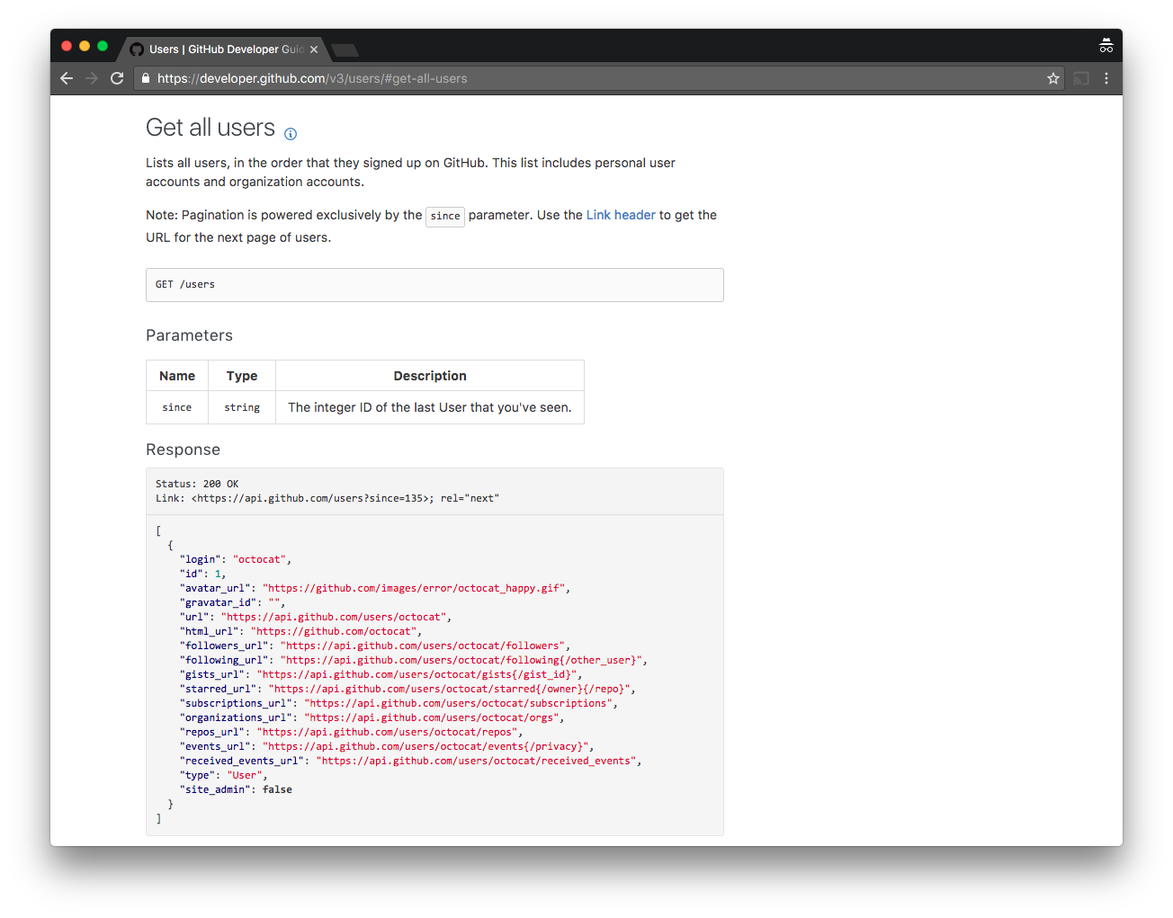The width and height of the screenshot is (1173, 918).
Task: Click the events_url JSON line
Action: pyautogui.click(x=387, y=746)
